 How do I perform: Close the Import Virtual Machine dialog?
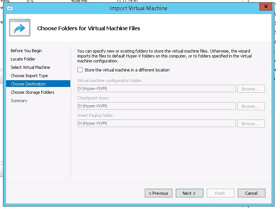click(x=266, y=7)
